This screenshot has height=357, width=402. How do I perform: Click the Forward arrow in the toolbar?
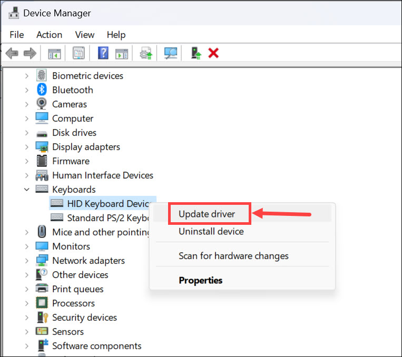tap(30, 53)
